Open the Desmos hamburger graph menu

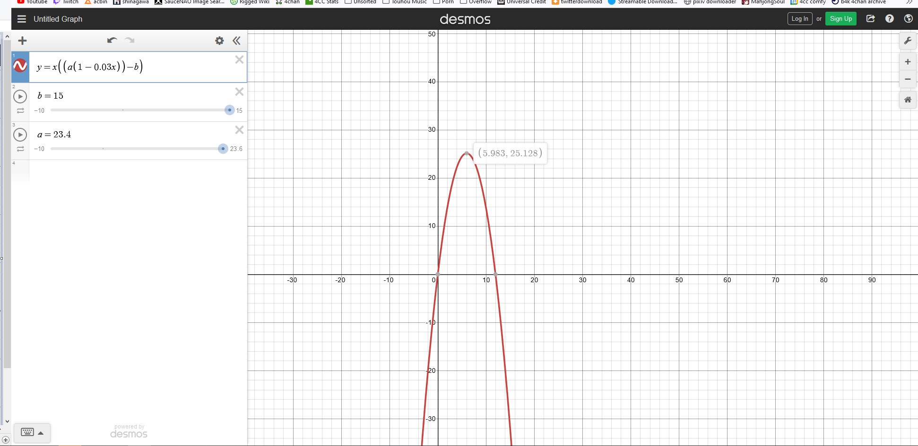point(22,19)
